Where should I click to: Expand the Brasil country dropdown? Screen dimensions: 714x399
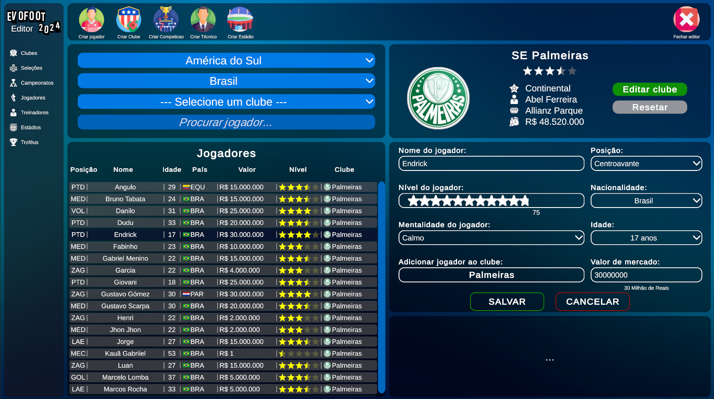pyautogui.click(x=226, y=81)
